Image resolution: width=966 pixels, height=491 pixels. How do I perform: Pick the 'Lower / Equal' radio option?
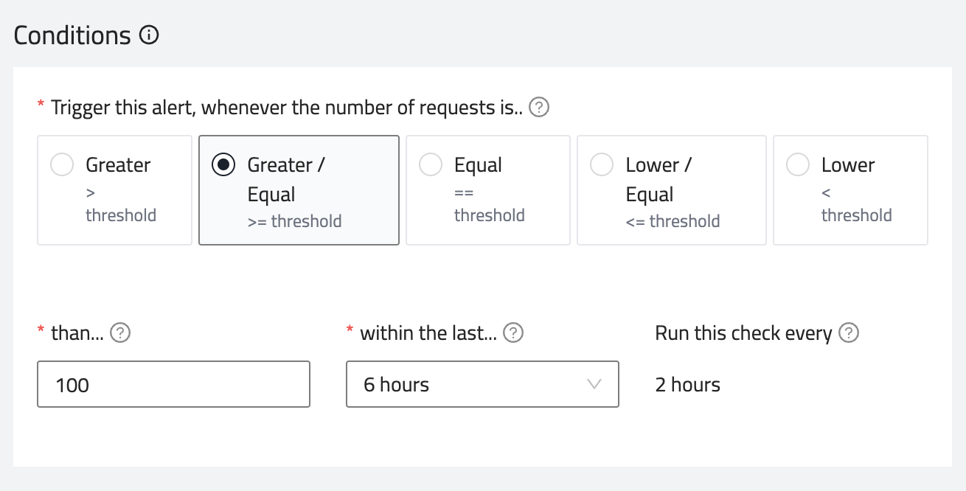click(602, 165)
